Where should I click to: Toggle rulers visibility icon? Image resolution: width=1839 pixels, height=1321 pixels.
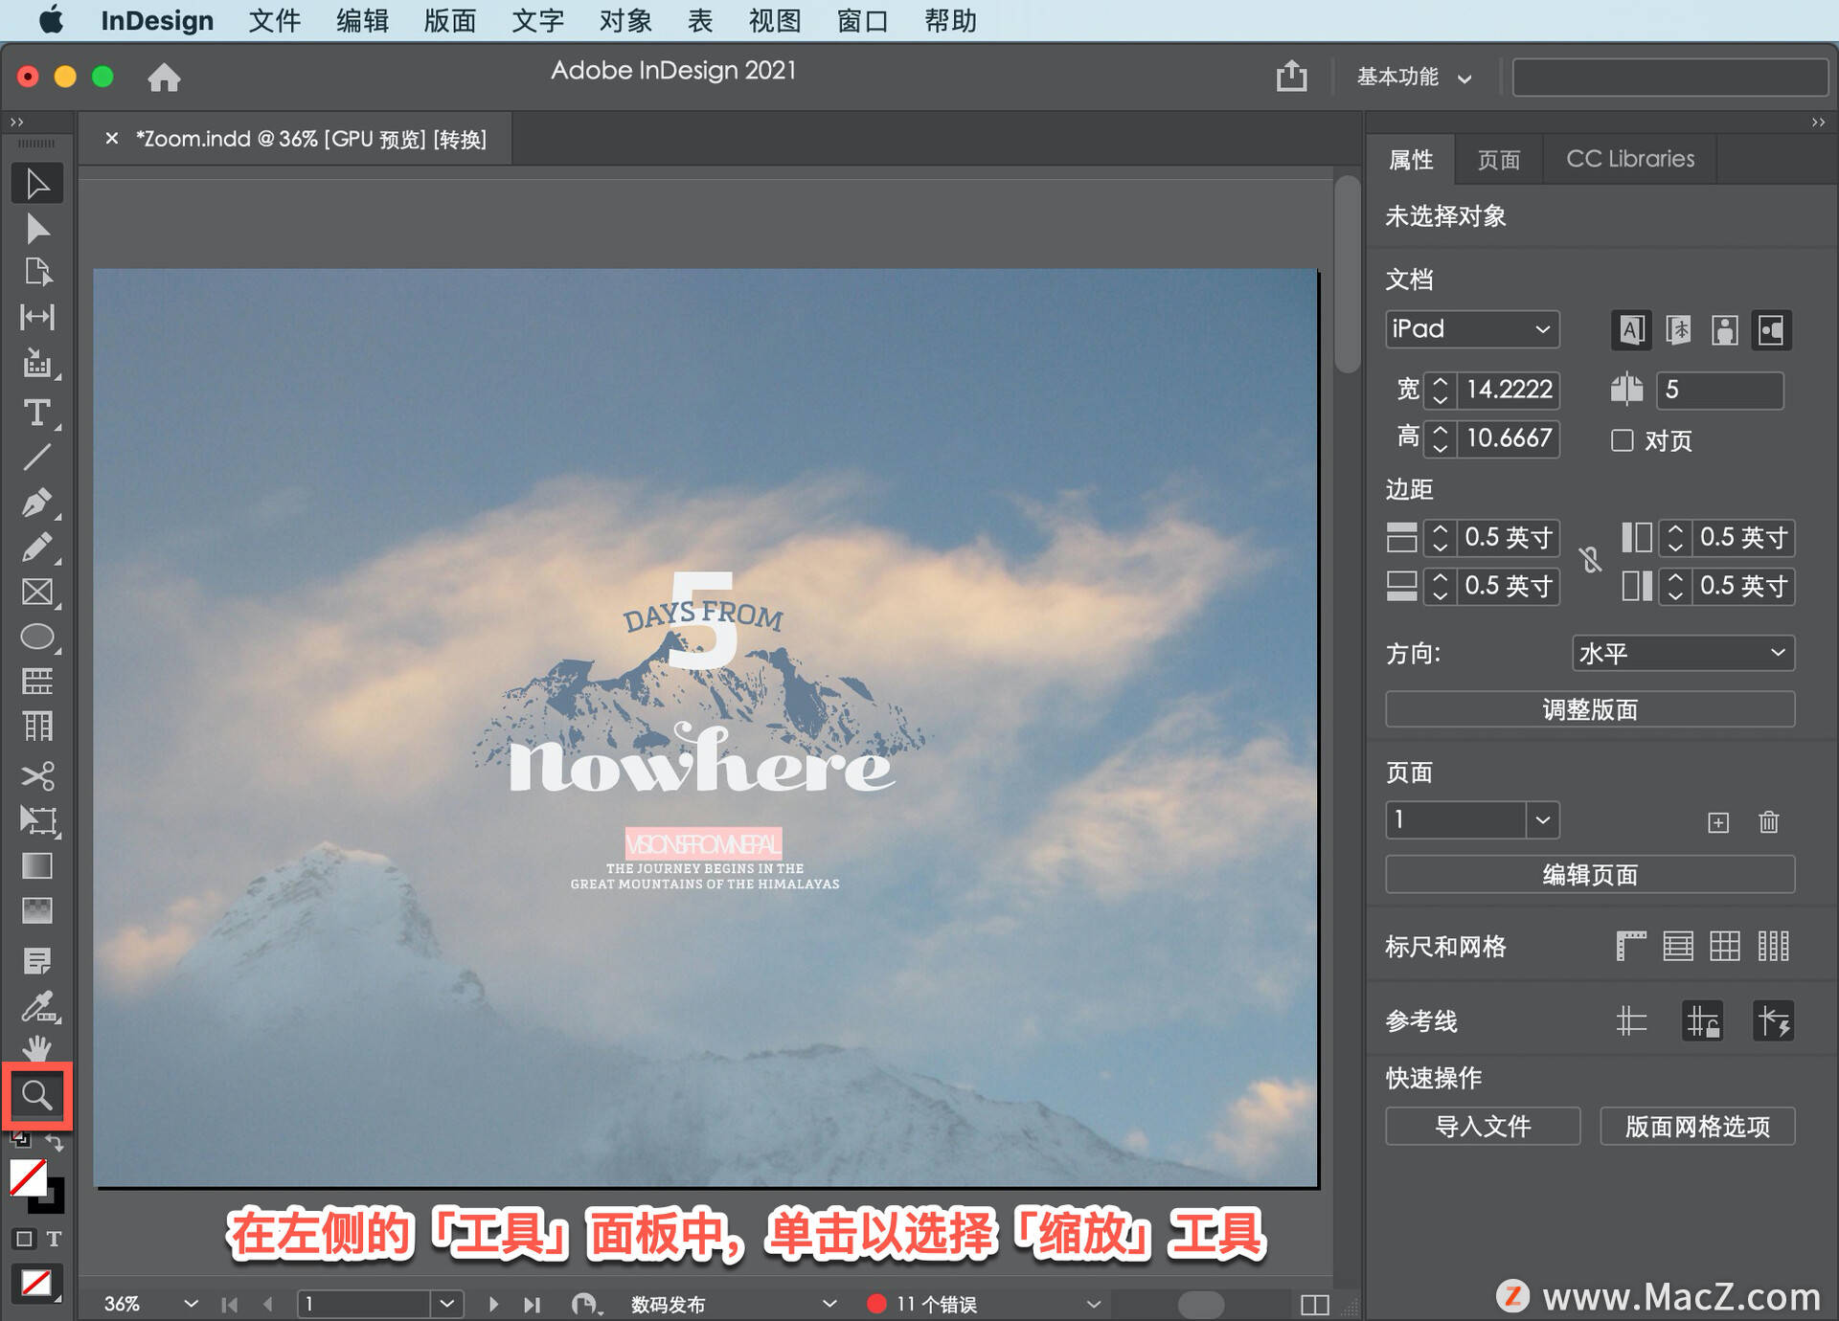pyautogui.click(x=1630, y=946)
